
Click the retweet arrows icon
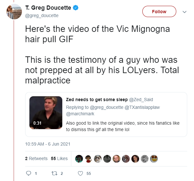[x=55, y=173]
